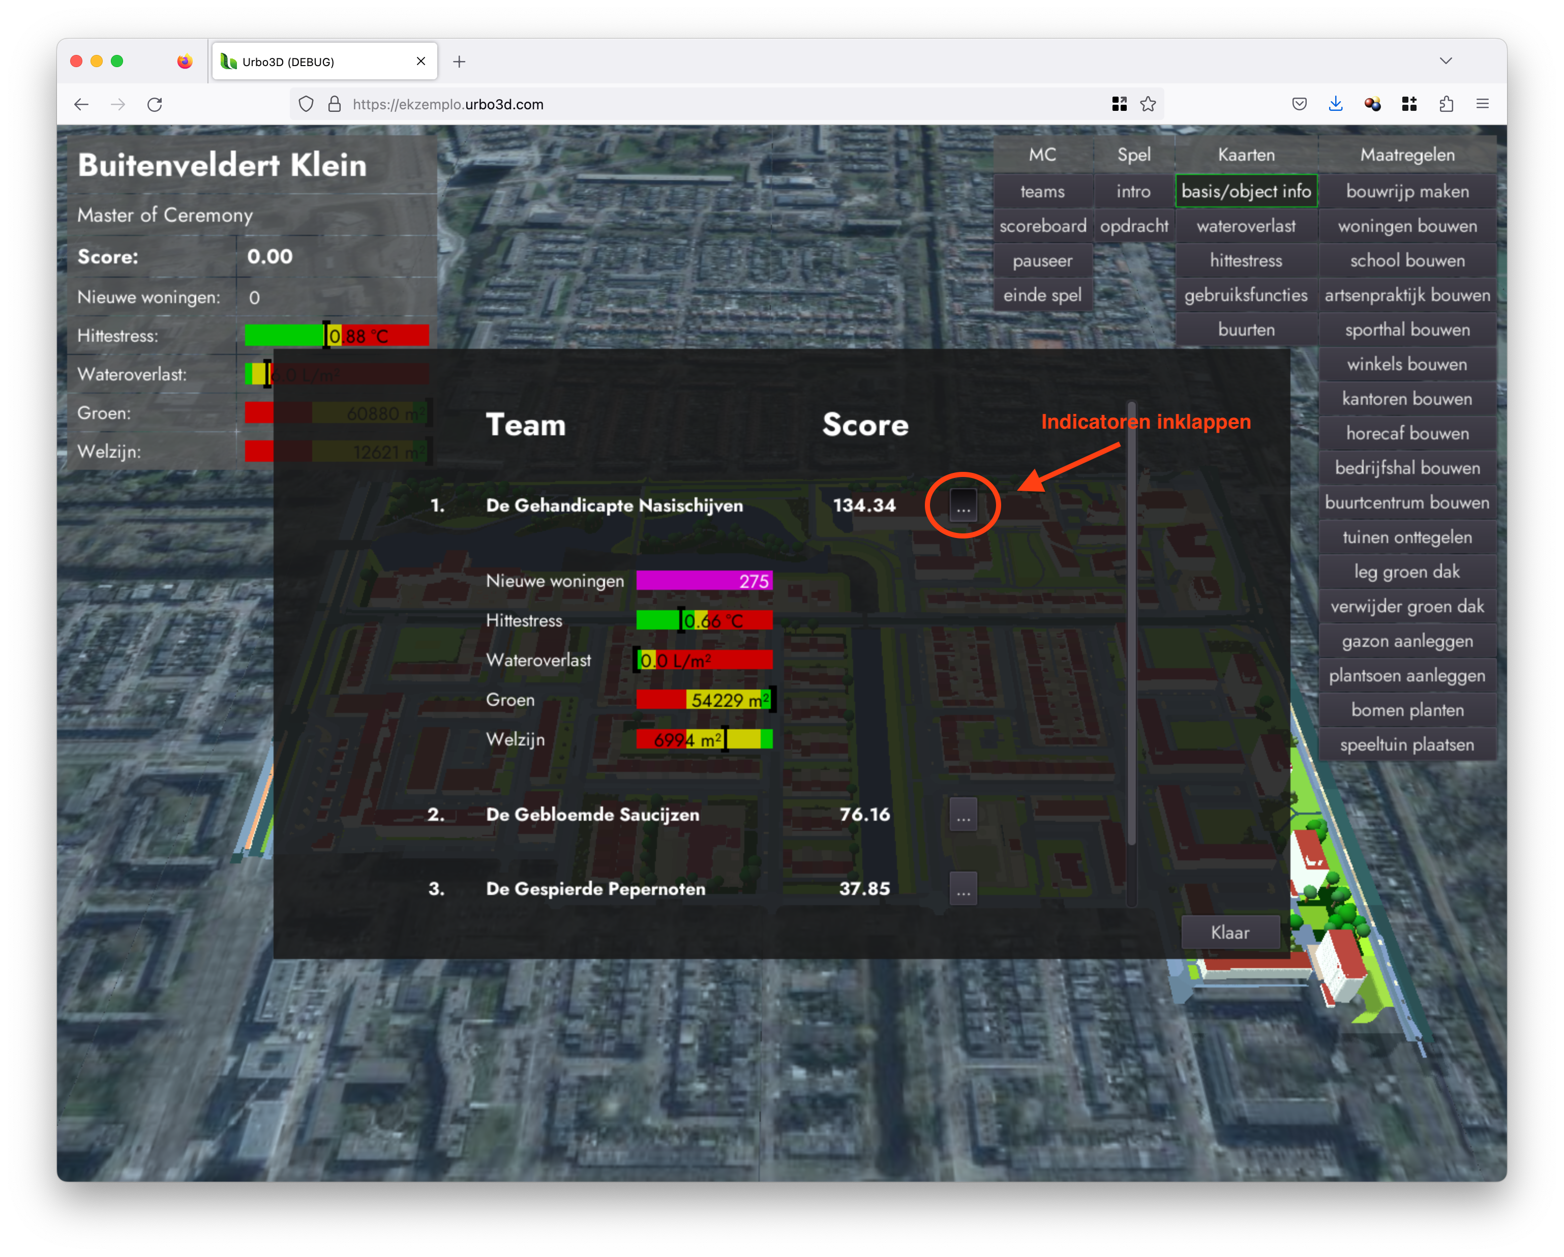Open the Pocket save icon
The height and width of the screenshot is (1257, 1564).
(x=1299, y=104)
